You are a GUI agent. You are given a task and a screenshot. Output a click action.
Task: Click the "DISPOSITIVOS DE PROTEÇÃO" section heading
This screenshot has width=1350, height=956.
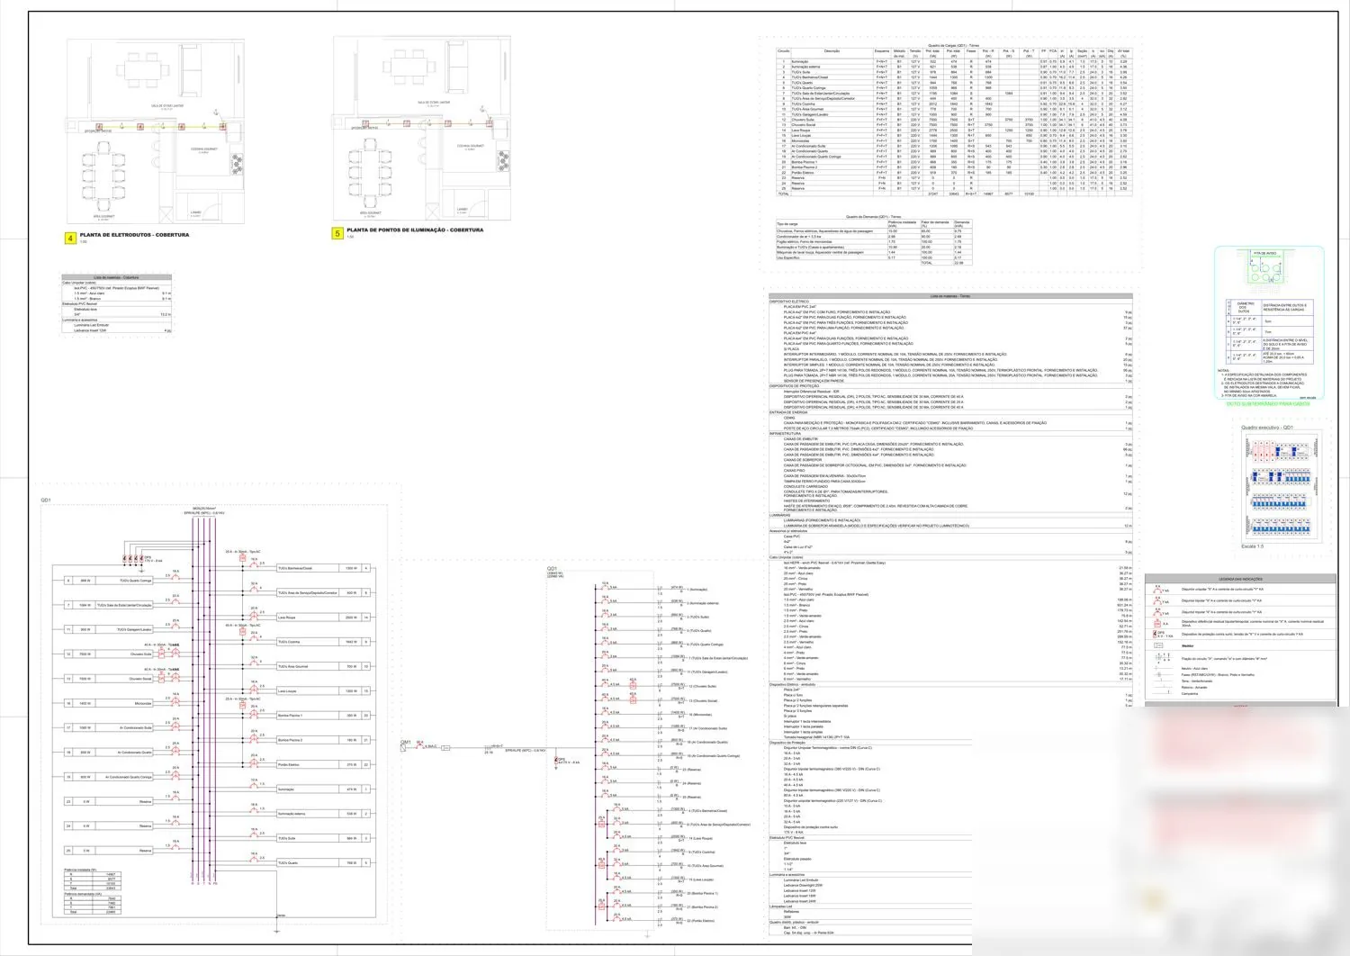795,386
